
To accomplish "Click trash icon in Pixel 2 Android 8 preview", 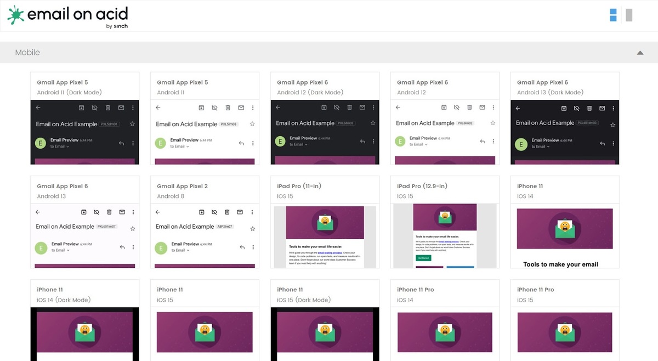I will coord(228,212).
